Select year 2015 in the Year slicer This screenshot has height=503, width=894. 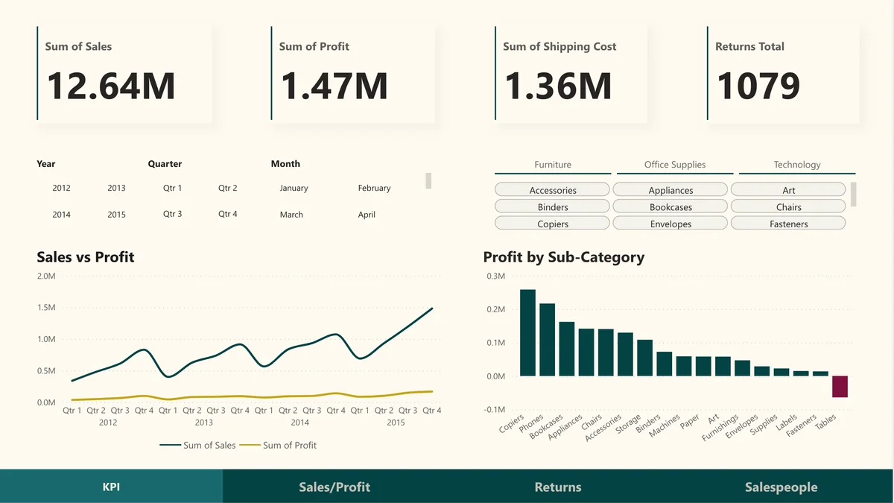coord(116,214)
